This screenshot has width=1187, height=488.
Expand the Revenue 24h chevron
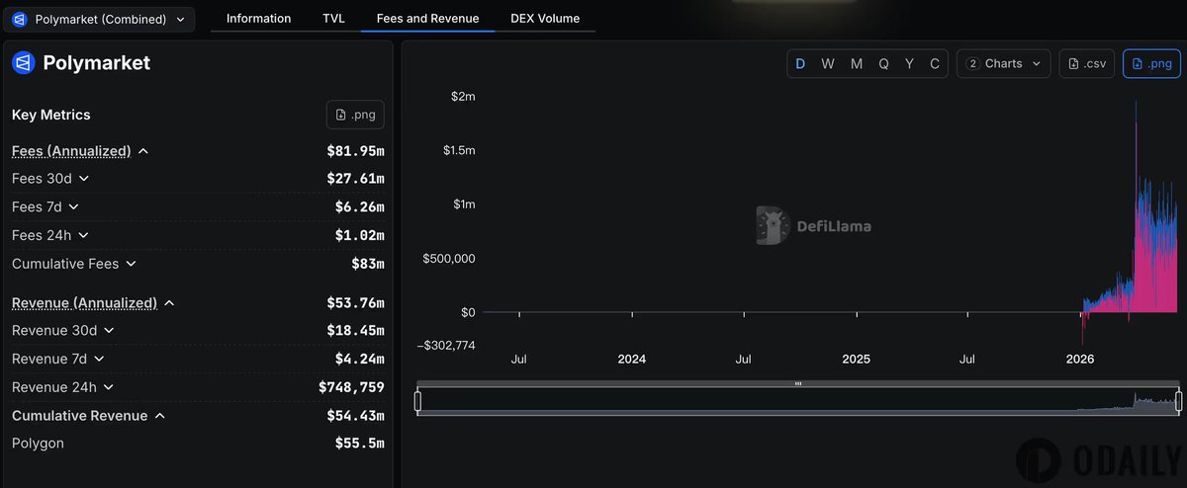pyautogui.click(x=109, y=387)
